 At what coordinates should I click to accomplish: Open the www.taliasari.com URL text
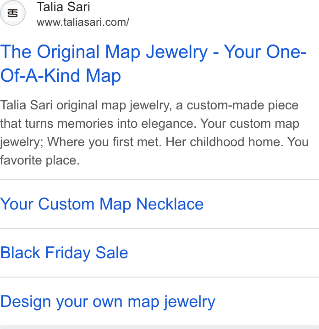tap(83, 22)
